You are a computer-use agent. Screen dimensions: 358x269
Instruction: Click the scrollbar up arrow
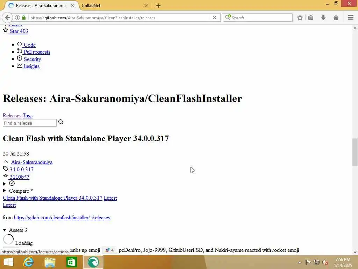(x=355, y=28)
